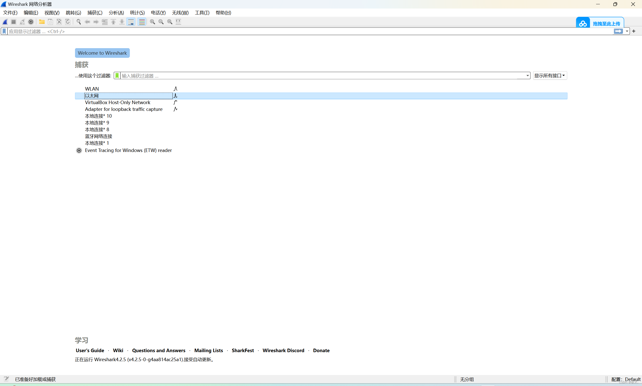
Task: Toggle auto-scroll during live capture
Action: [131, 22]
